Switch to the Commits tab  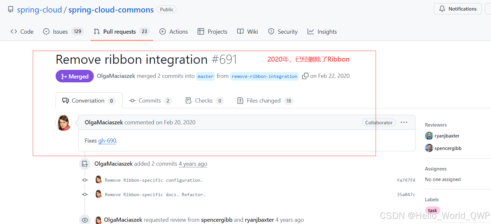click(x=150, y=101)
